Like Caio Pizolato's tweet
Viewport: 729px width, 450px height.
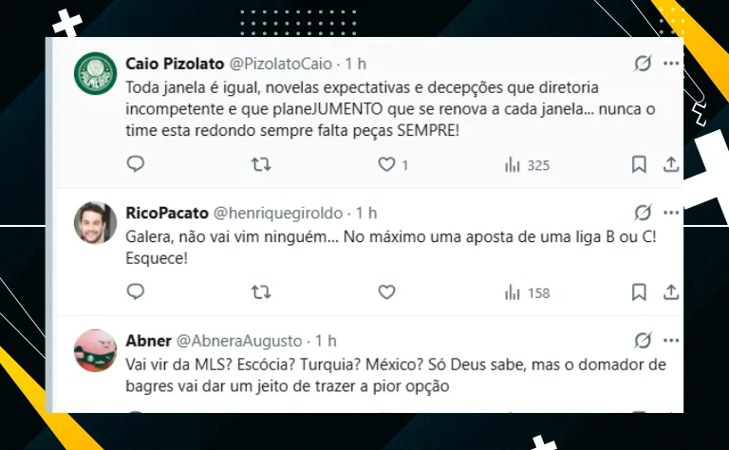[x=386, y=164]
